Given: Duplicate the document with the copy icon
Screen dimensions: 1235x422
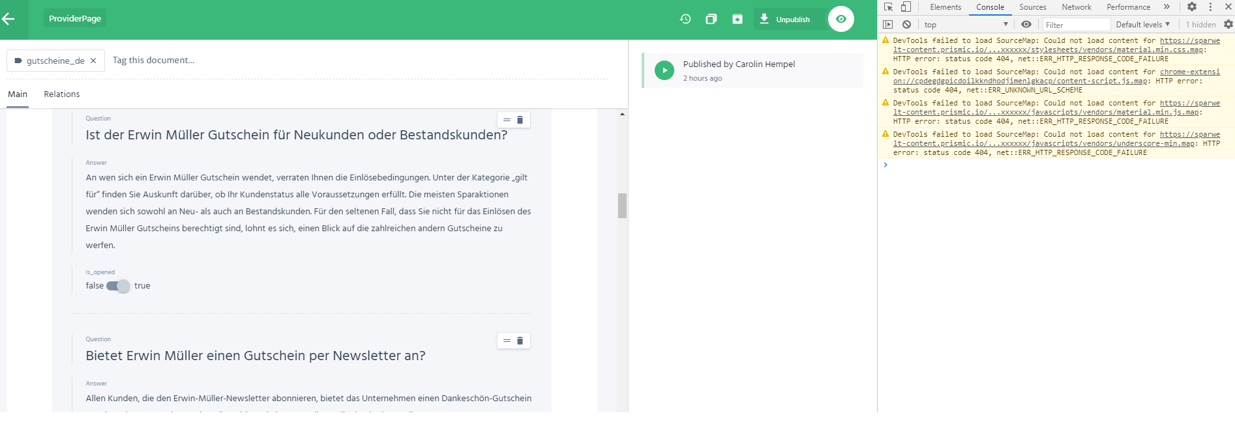Looking at the screenshot, I should click(711, 19).
